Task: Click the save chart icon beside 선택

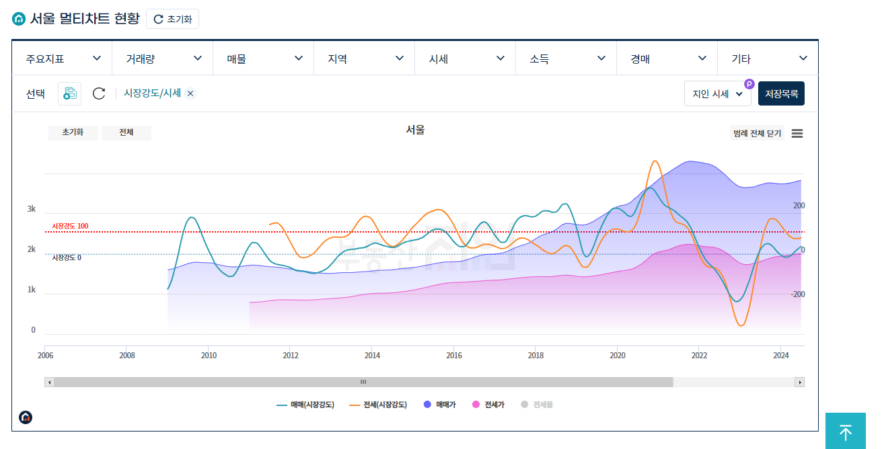Action: point(70,93)
